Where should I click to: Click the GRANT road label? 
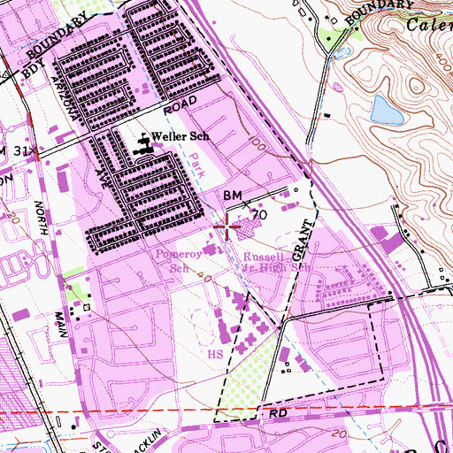click(302, 241)
